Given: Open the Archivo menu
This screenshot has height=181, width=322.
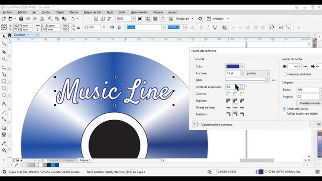Looking at the screenshot, I should pyautogui.click(x=8, y=12).
